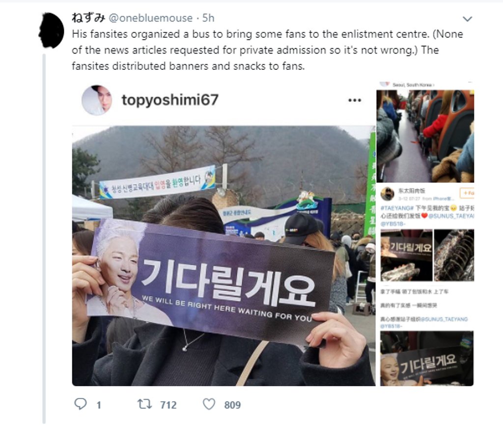Open the bottom-right banner photo thumbnail
Viewport: 503px width, 427px height.
pyautogui.click(x=427, y=358)
